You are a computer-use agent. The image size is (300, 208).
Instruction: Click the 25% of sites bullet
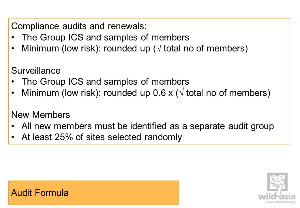[x=102, y=137]
